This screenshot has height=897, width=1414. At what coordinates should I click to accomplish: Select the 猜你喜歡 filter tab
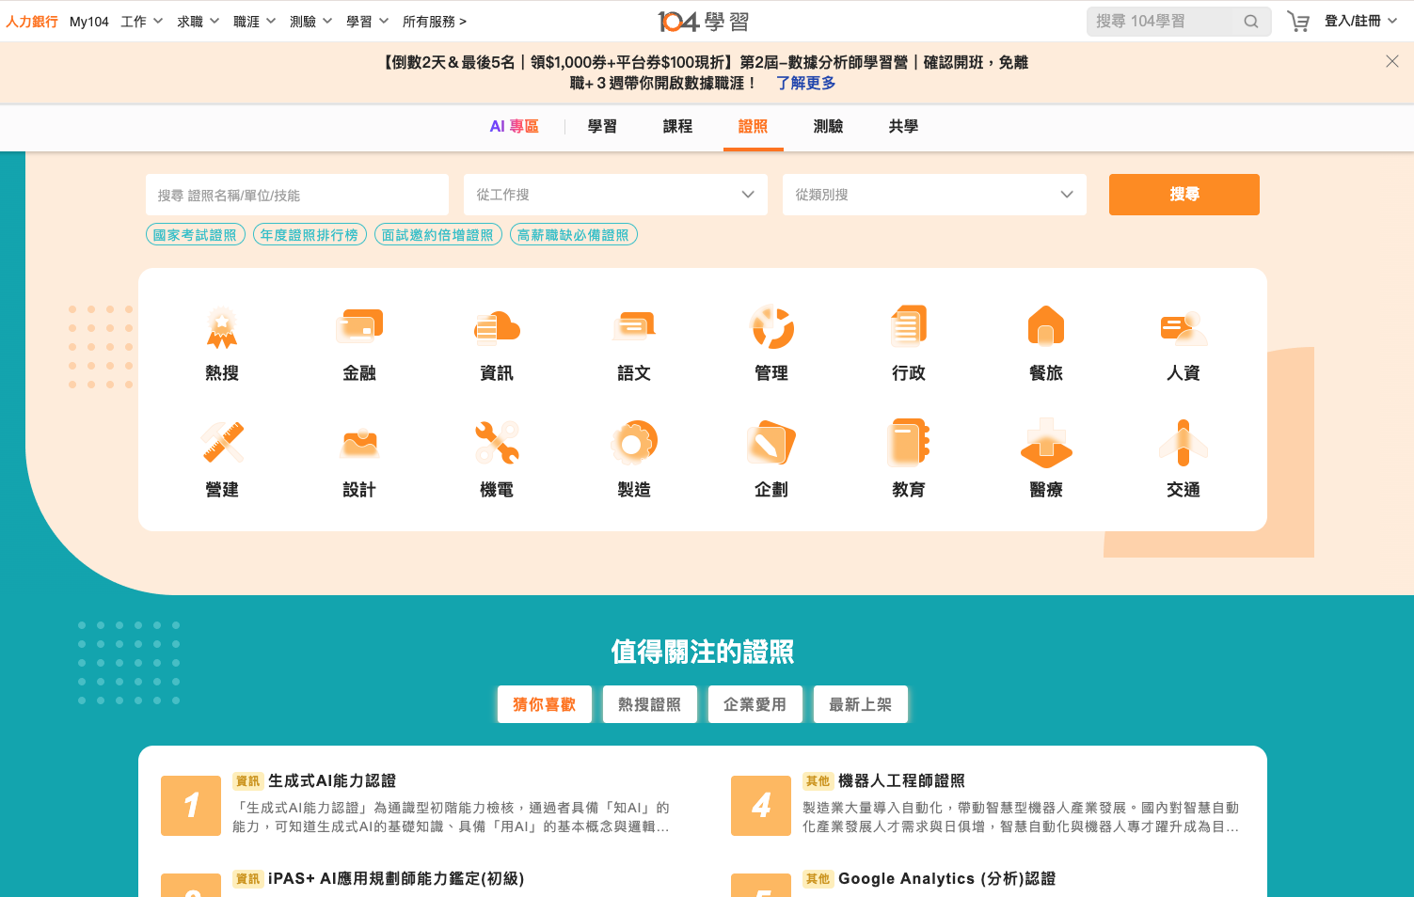pos(545,704)
